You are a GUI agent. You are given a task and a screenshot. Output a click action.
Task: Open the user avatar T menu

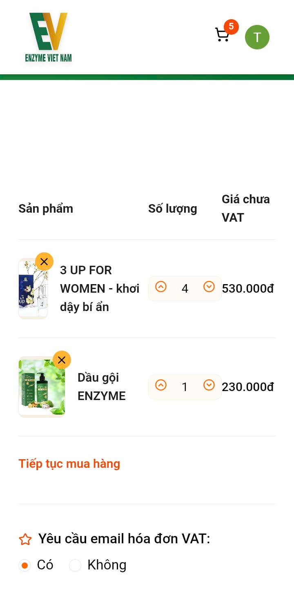tap(257, 37)
